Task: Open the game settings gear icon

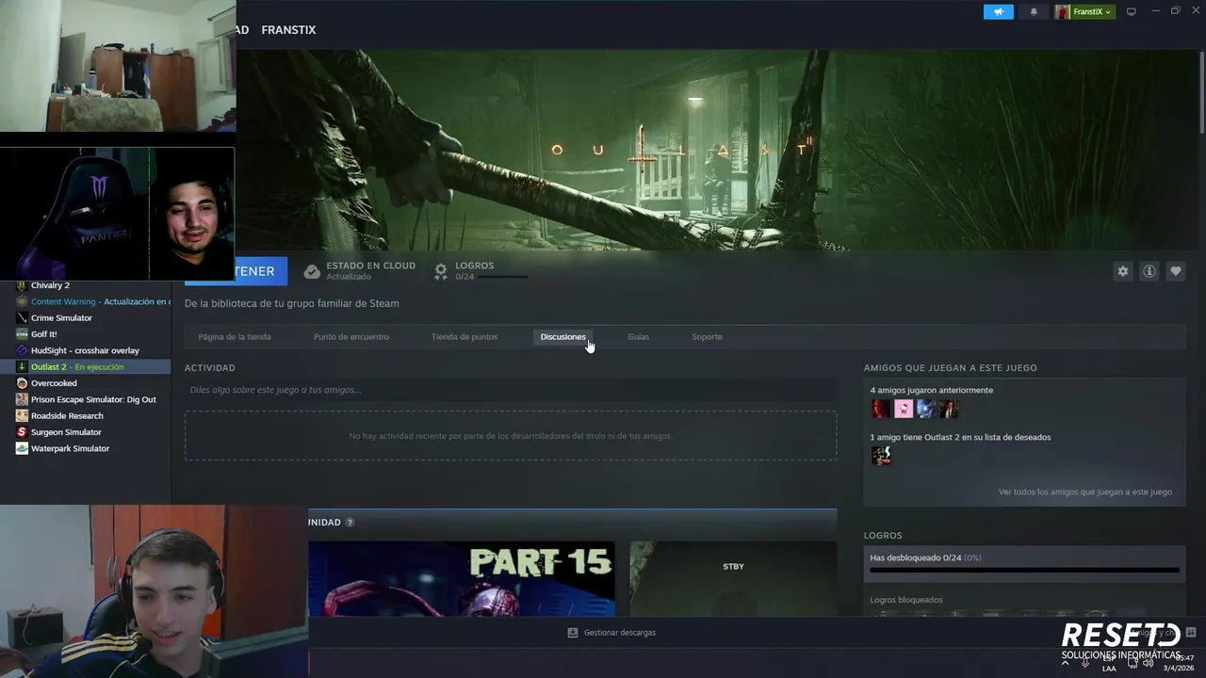Action: 1123,271
